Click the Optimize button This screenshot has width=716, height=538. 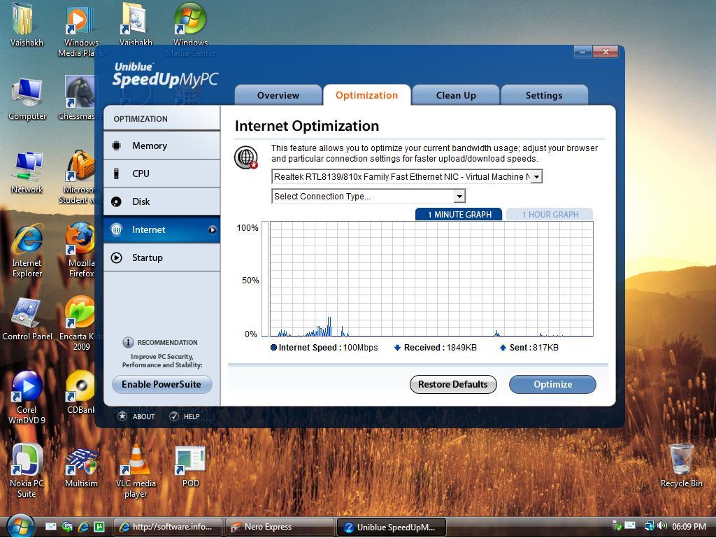[552, 384]
